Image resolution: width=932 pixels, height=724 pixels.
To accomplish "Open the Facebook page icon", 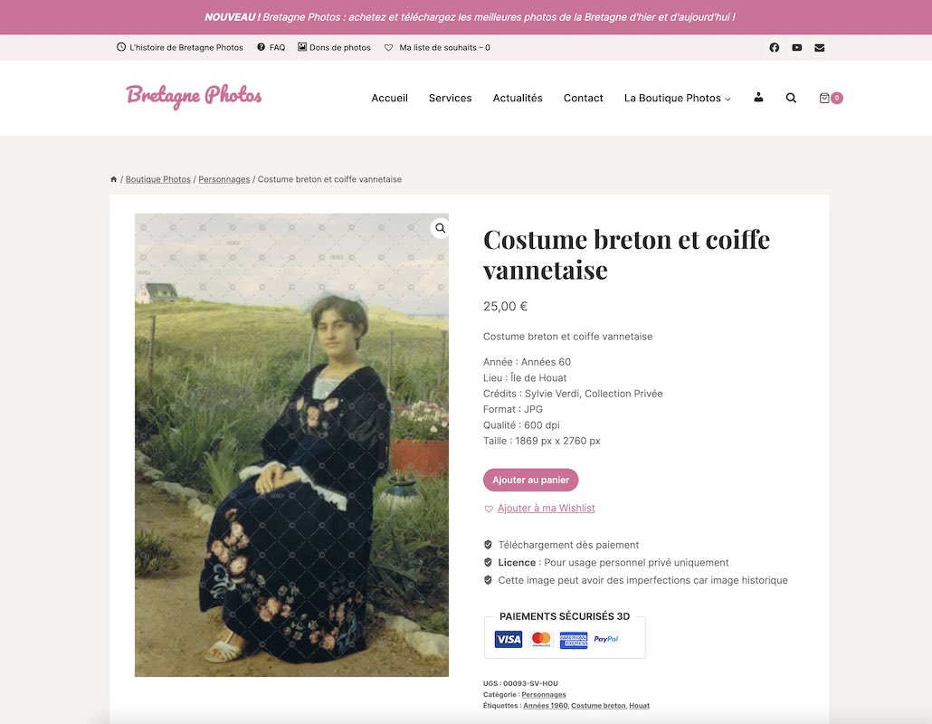I will click(x=774, y=48).
